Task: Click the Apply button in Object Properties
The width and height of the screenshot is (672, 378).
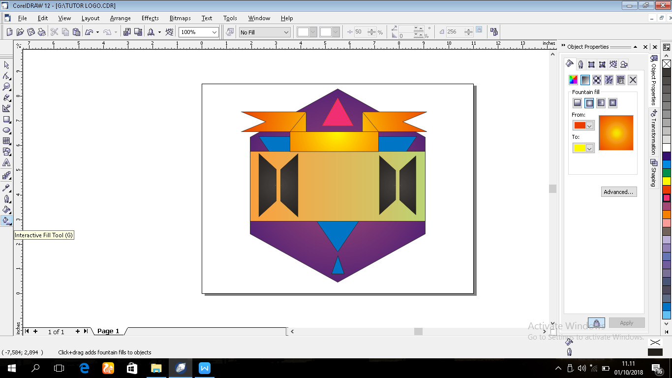Action: [x=626, y=322]
